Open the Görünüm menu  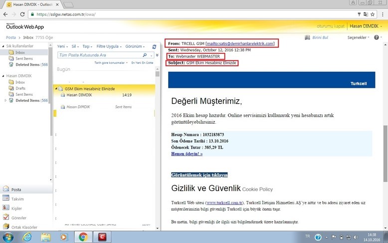pos(135,46)
